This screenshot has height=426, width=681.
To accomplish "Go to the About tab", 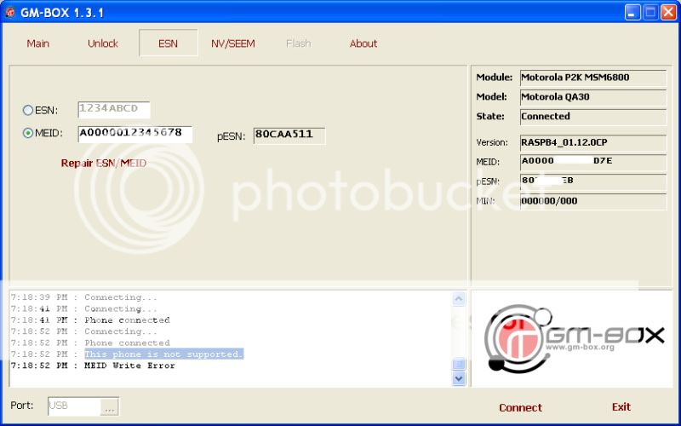I will pos(363,43).
